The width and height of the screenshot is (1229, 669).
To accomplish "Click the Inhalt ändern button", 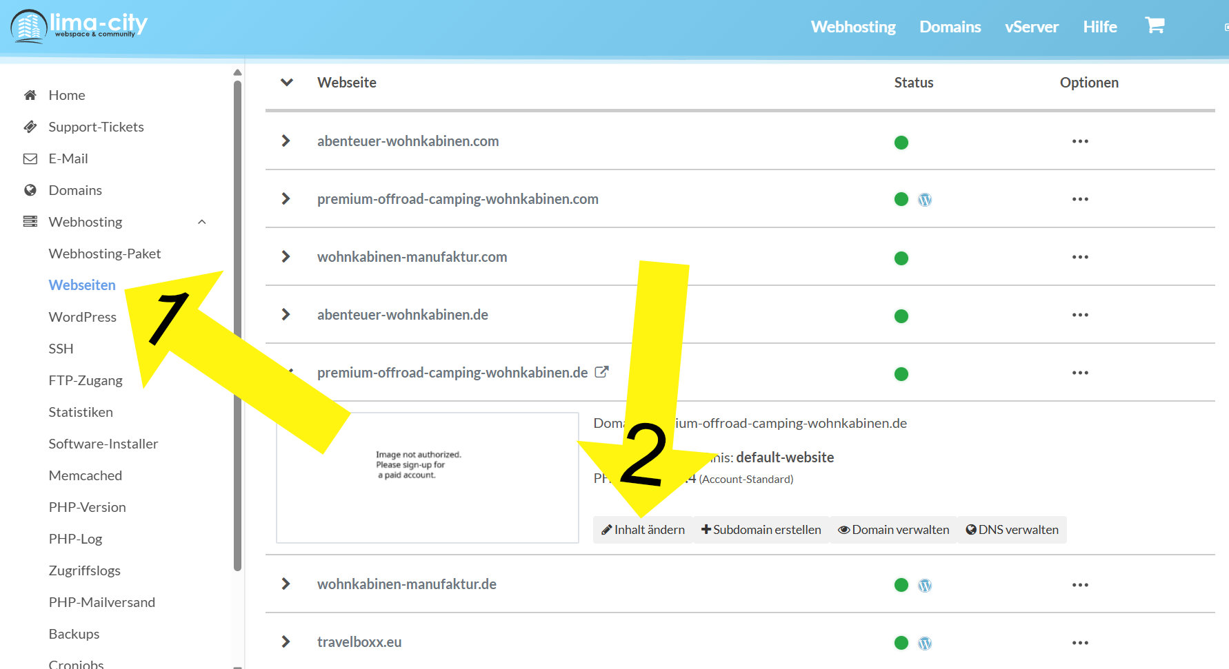I will (x=643, y=530).
